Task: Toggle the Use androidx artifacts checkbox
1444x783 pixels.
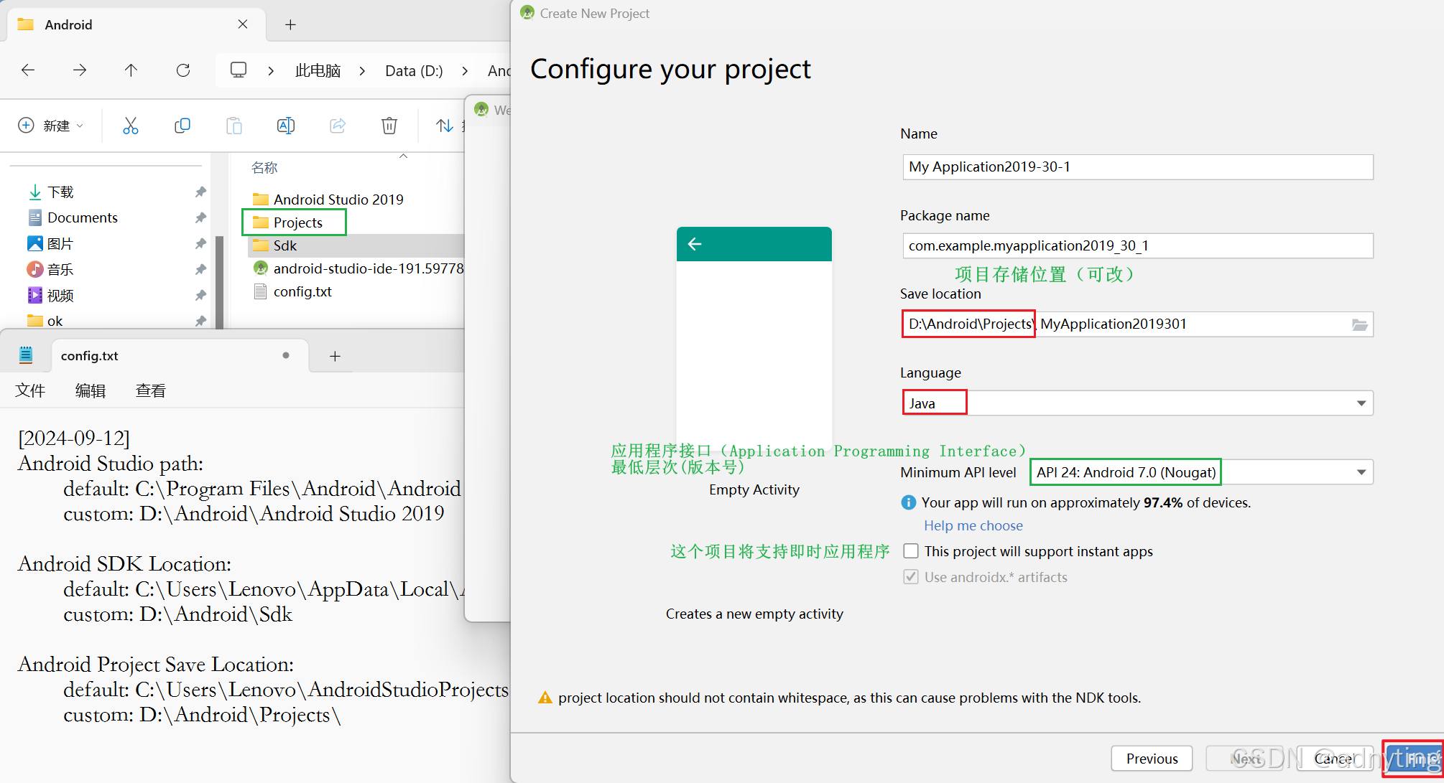Action: pyautogui.click(x=911, y=577)
